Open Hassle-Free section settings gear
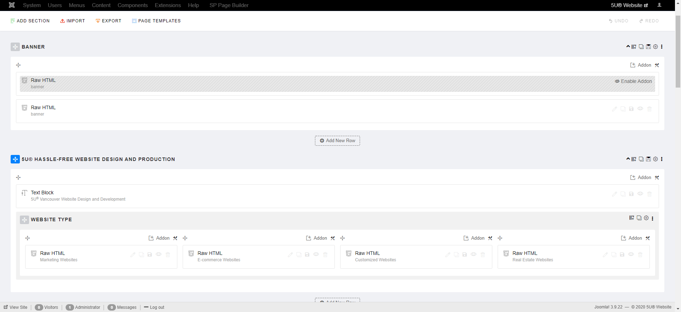The width and height of the screenshot is (681, 312). click(x=655, y=159)
